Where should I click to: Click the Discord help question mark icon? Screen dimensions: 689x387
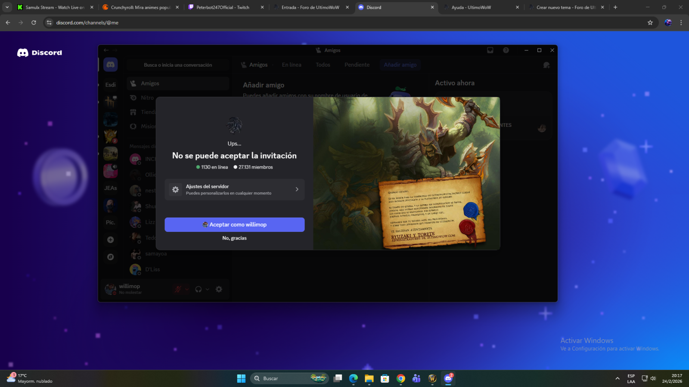point(506,50)
